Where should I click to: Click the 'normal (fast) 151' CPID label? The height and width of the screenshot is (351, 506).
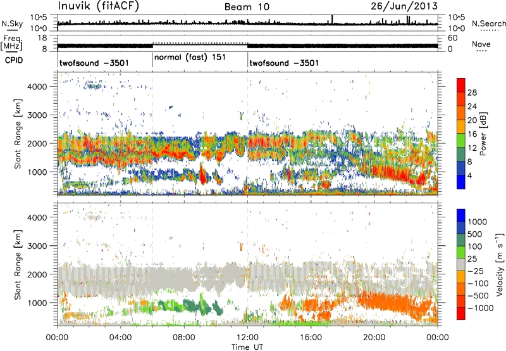coord(190,58)
